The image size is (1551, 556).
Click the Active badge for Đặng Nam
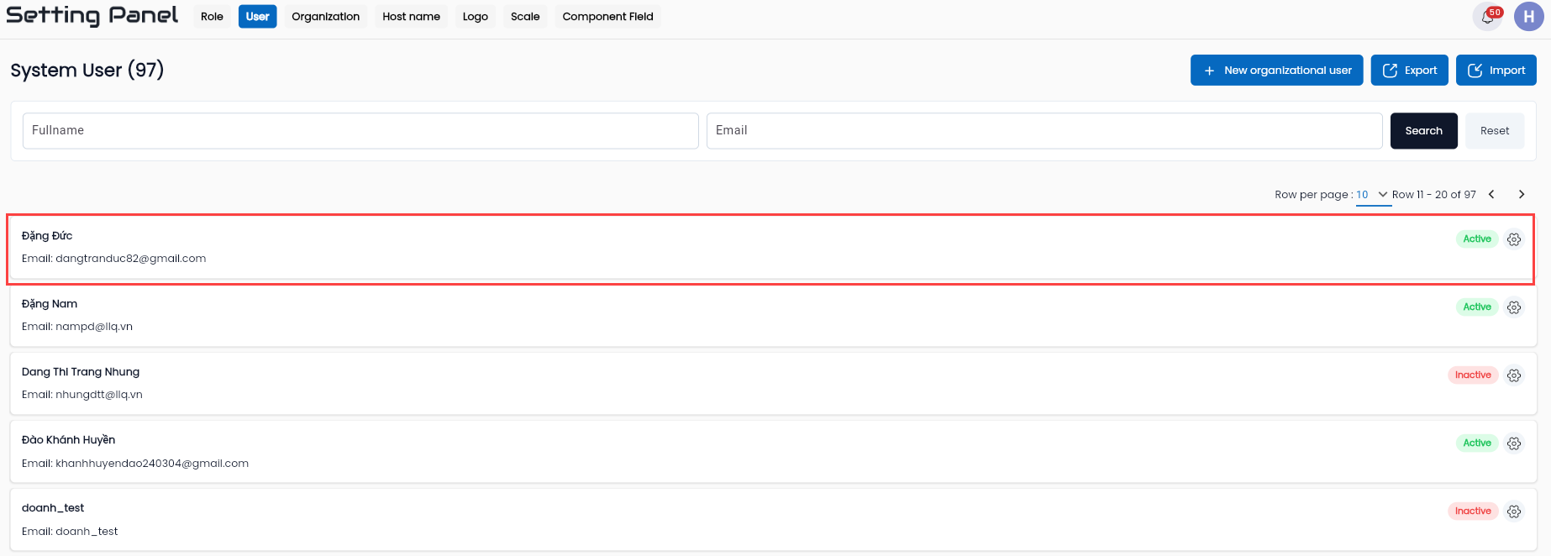(x=1476, y=307)
